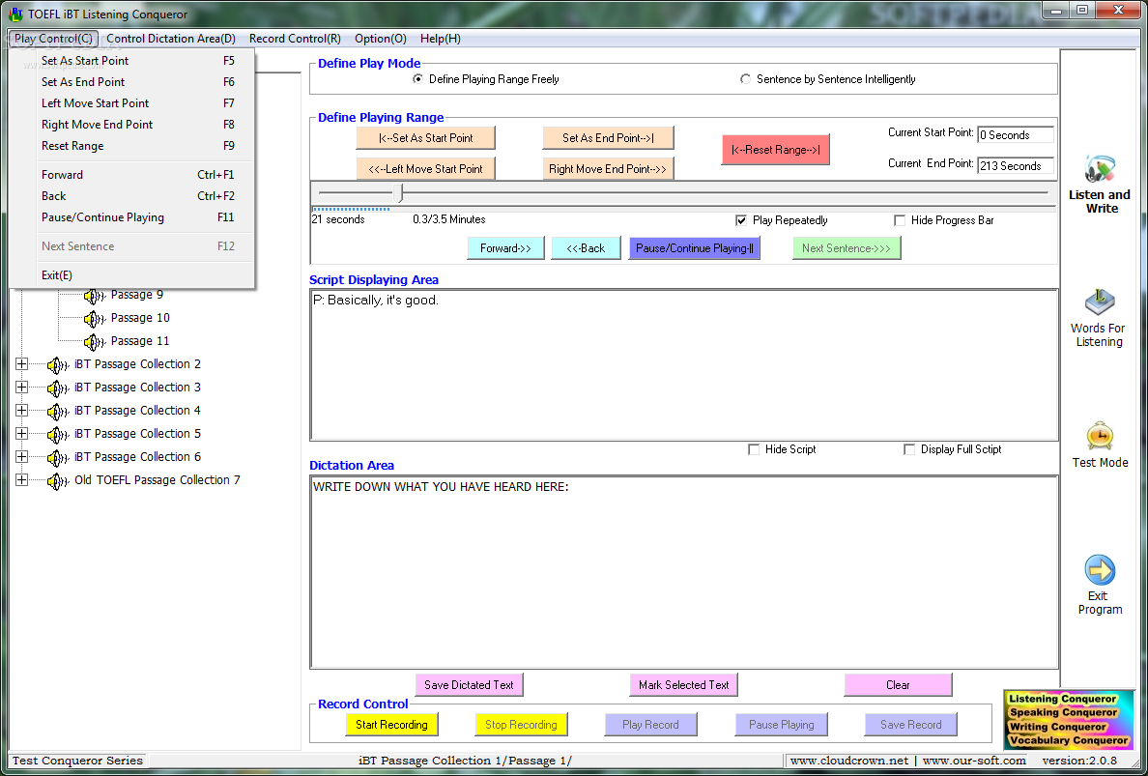
Task: Open Record Control(R) menu
Action: pyautogui.click(x=295, y=39)
